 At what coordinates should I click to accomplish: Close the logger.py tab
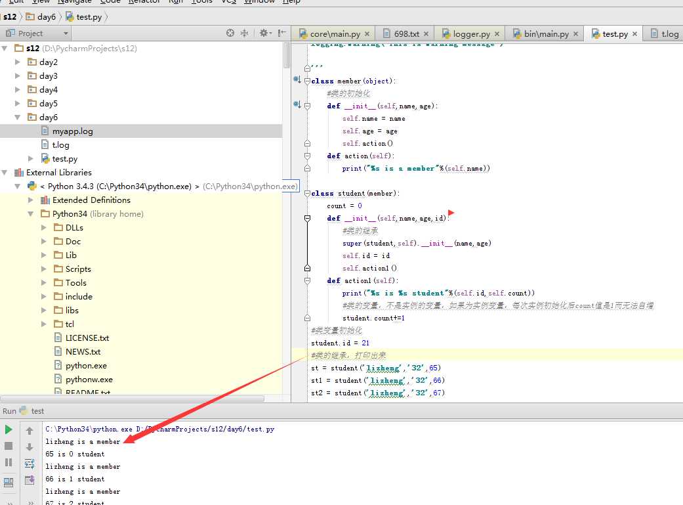(497, 34)
